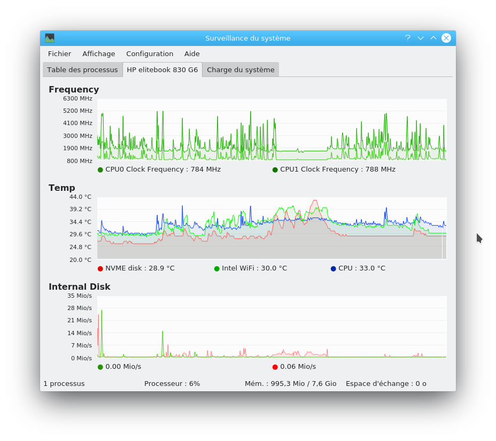Viewport: 496px width, 441px height.
Task: Click the Temp heading
Action: coord(61,188)
